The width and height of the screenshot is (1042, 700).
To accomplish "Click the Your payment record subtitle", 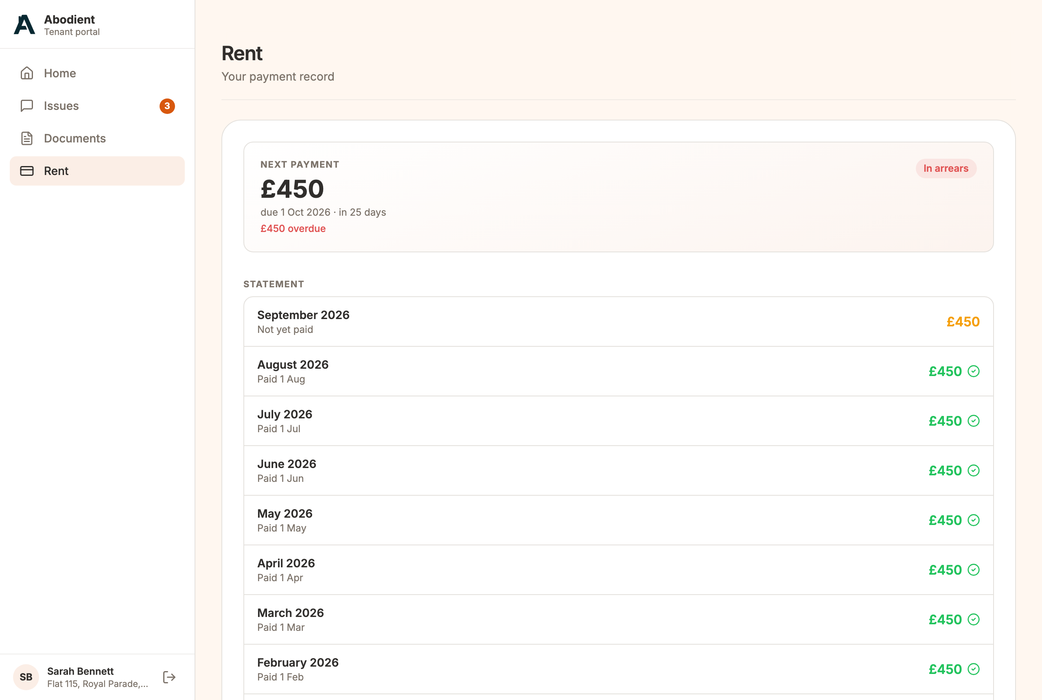I will (x=278, y=77).
